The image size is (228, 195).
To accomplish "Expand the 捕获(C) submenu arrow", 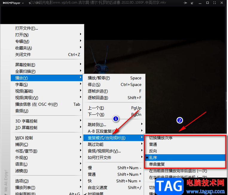I will point(81,143).
